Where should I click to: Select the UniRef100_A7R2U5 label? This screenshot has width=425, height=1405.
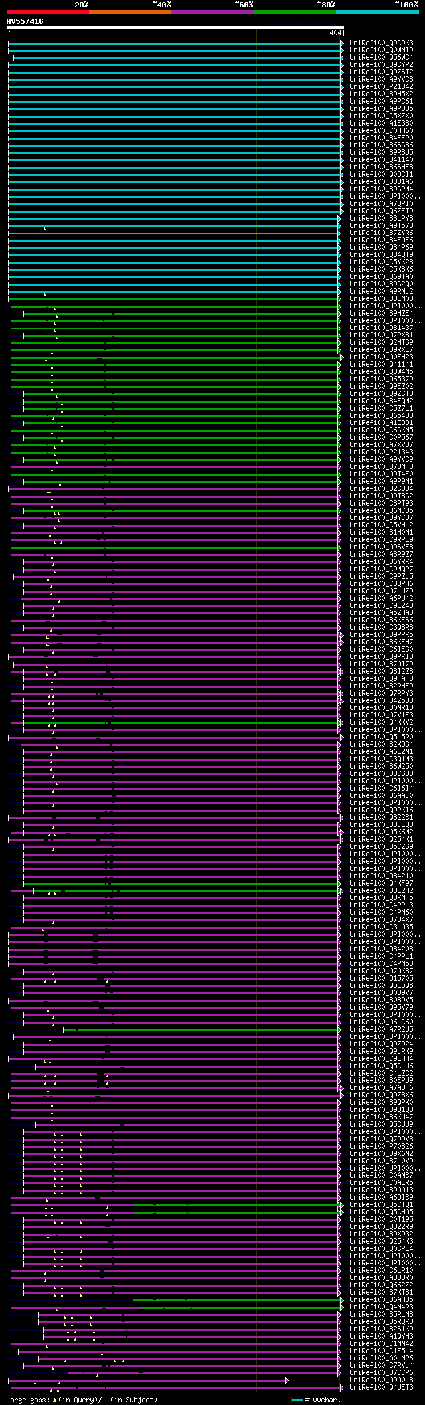point(381,1030)
